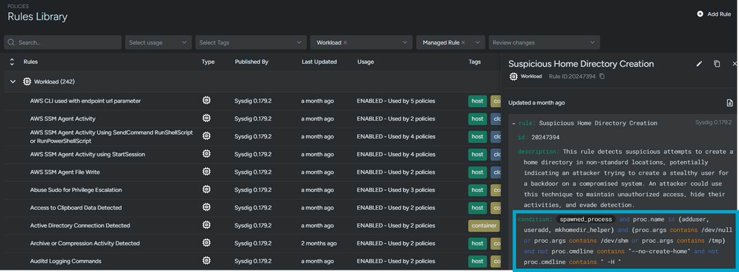
Task: Click the host tag on AWS CLI row
Action: [x=477, y=101]
